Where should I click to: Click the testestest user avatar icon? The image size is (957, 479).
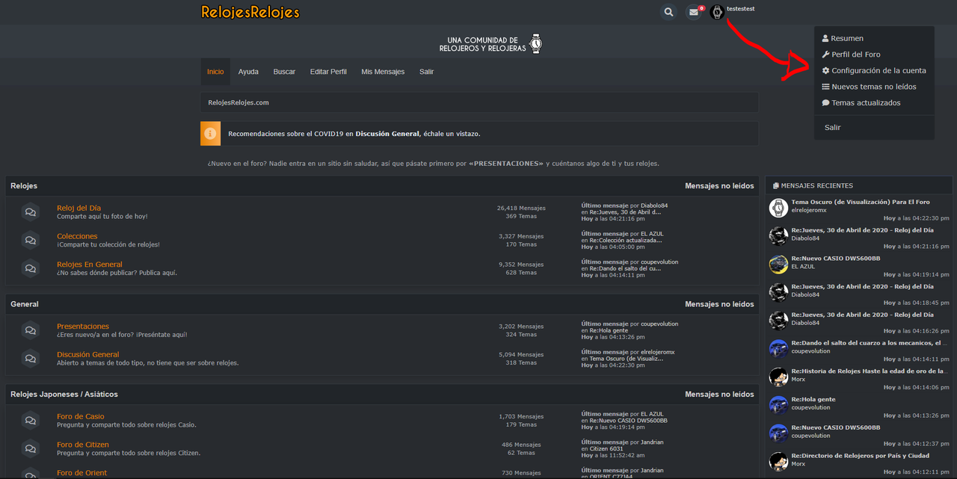[x=717, y=12]
